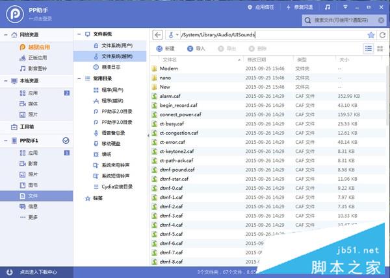This screenshot has height=278, width=390.
Task: Select ct-busy.caf file
Action: click(x=268, y=124)
